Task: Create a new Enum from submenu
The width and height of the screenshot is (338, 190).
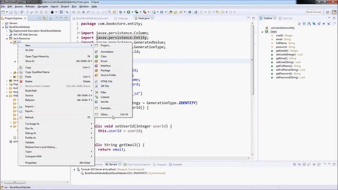Action: point(113,61)
